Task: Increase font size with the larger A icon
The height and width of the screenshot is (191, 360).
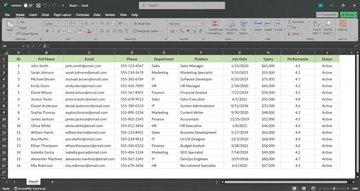Action: pos(86,23)
